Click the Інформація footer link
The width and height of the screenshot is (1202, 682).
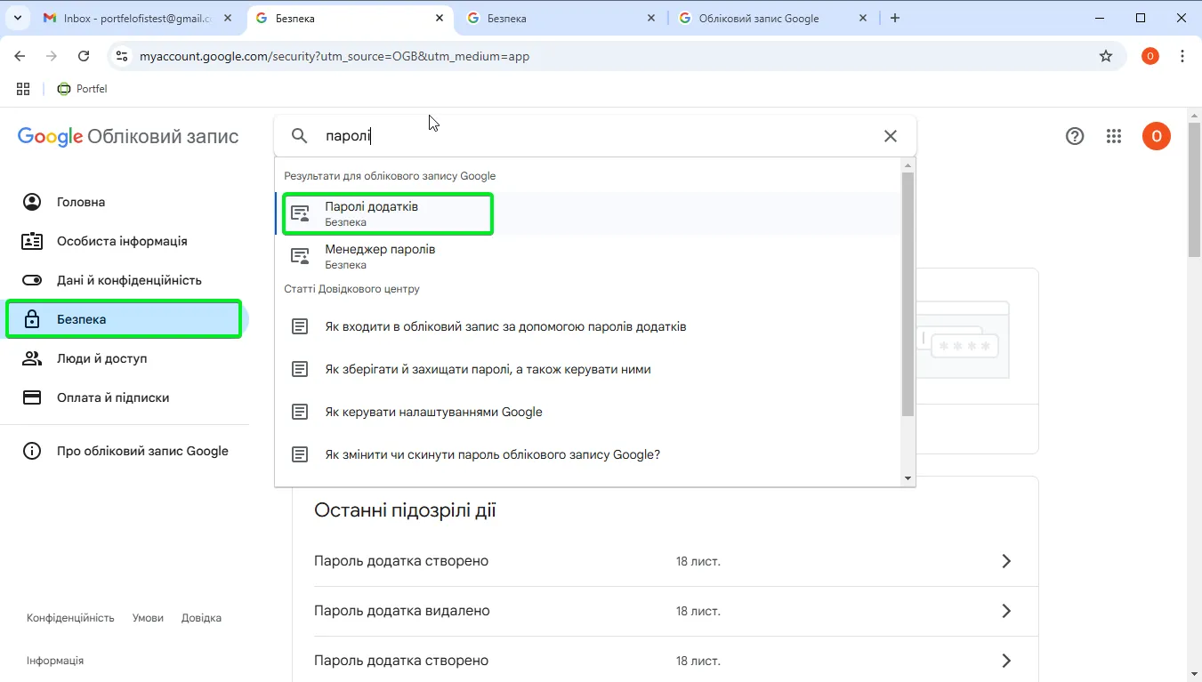tap(55, 661)
